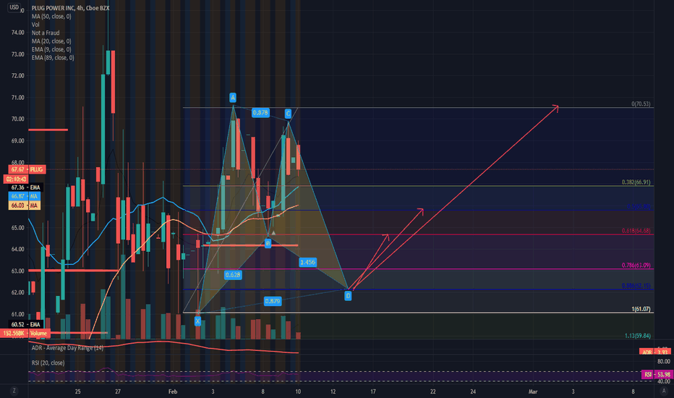Click the 1.456 ratio label

(308, 262)
